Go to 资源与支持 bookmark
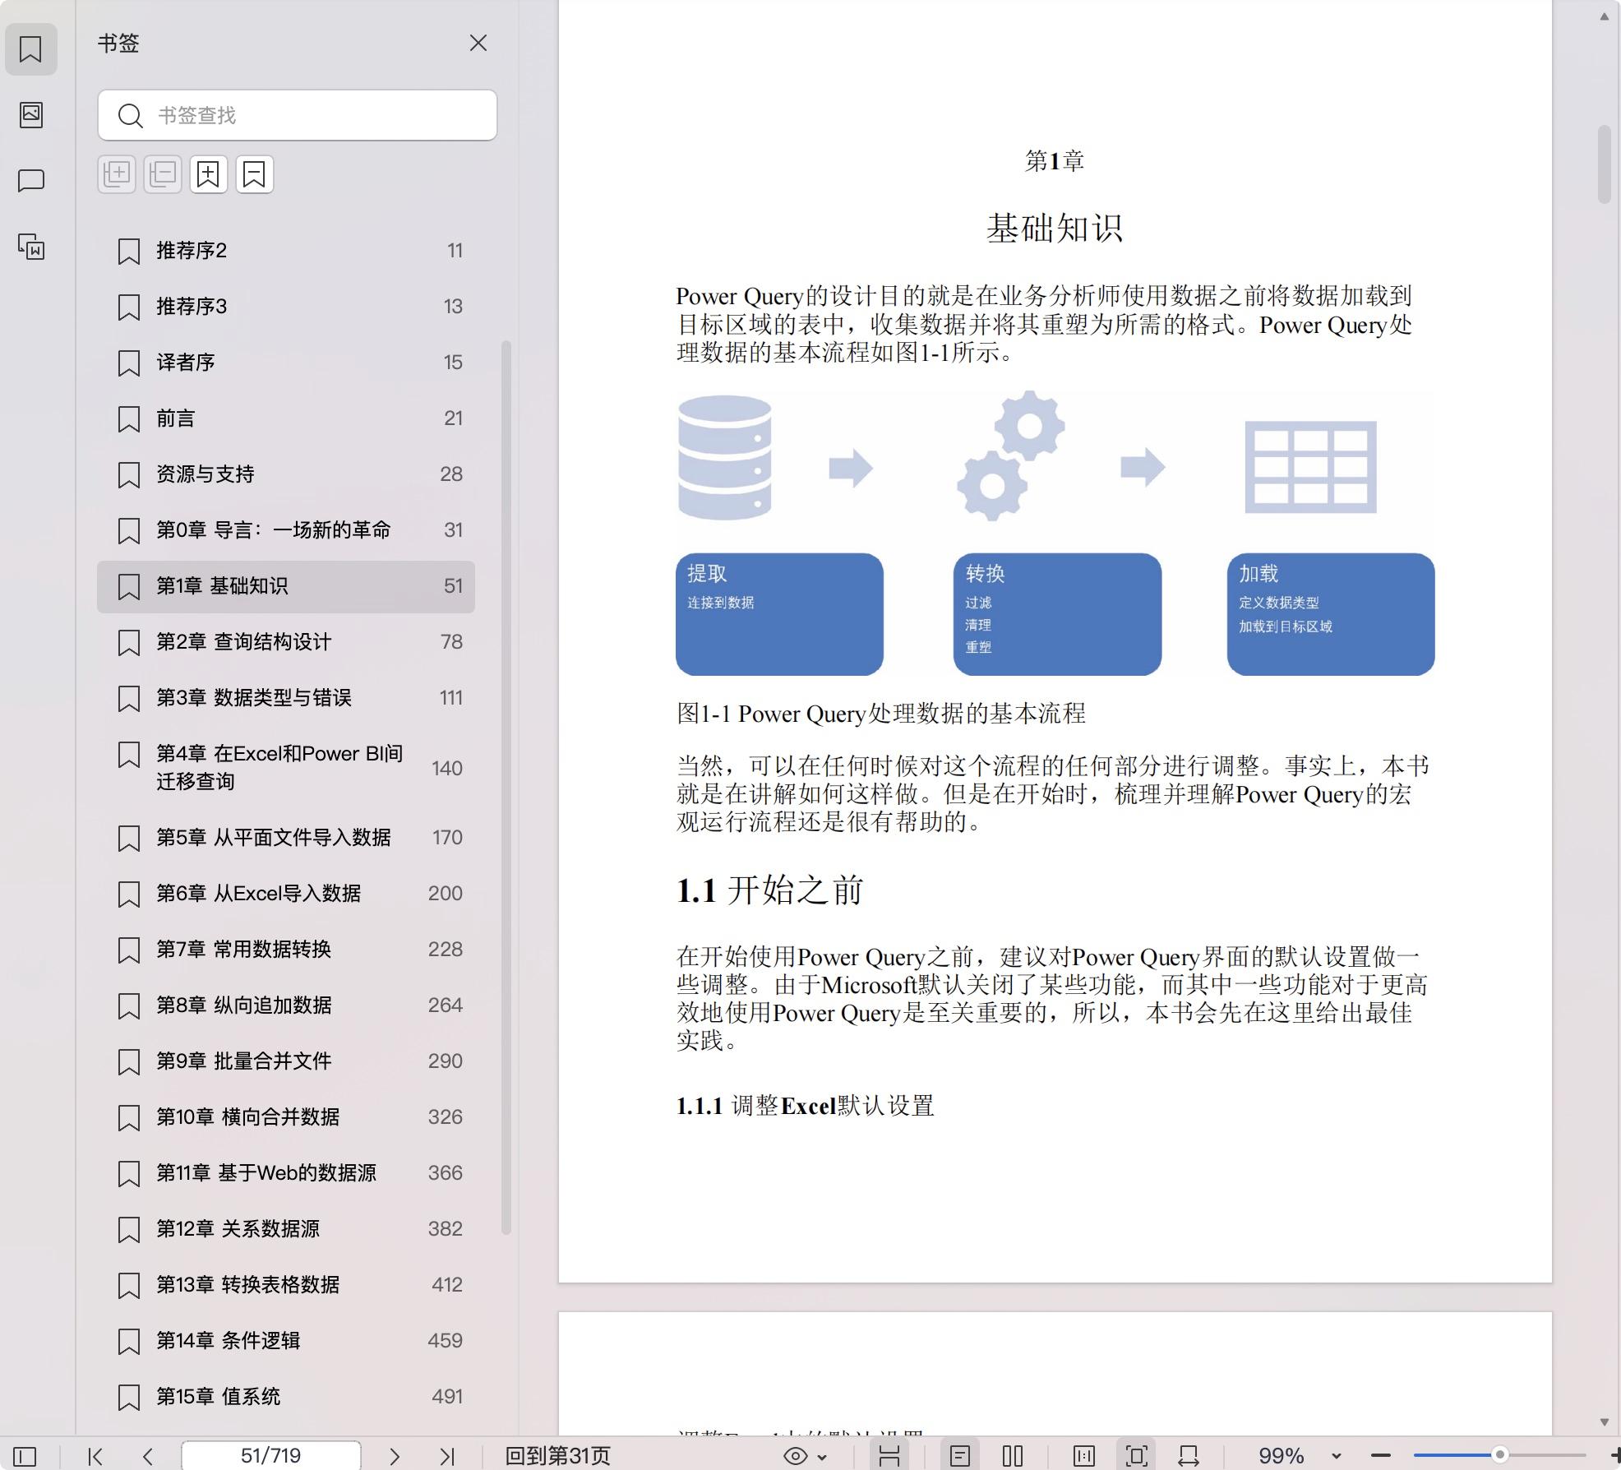1621x1470 pixels. tap(286, 474)
